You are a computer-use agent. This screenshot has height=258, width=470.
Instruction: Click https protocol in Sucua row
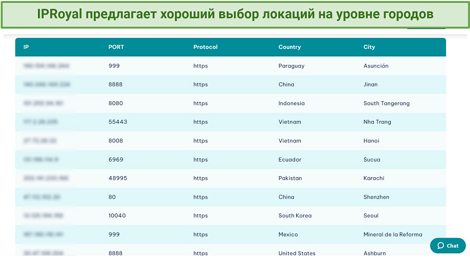201,159
